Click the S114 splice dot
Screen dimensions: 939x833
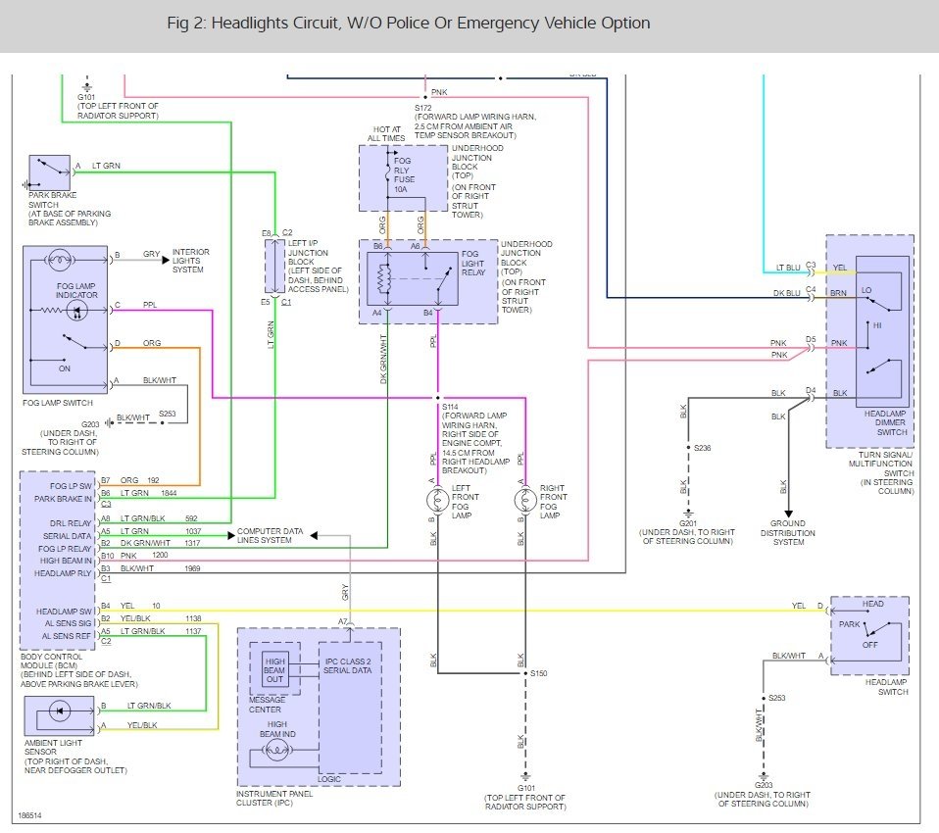click(438, 398)
